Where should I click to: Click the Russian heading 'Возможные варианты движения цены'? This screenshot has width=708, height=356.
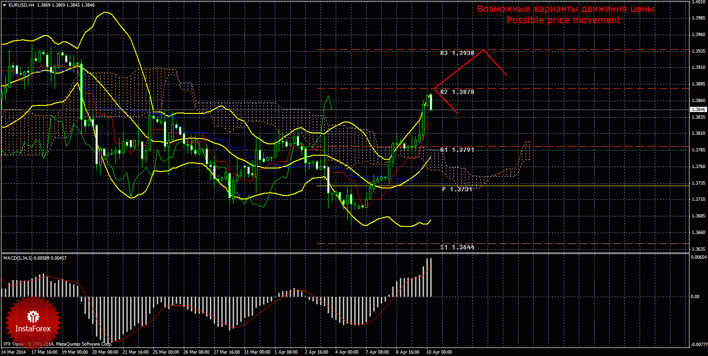(x=566, y=9)
